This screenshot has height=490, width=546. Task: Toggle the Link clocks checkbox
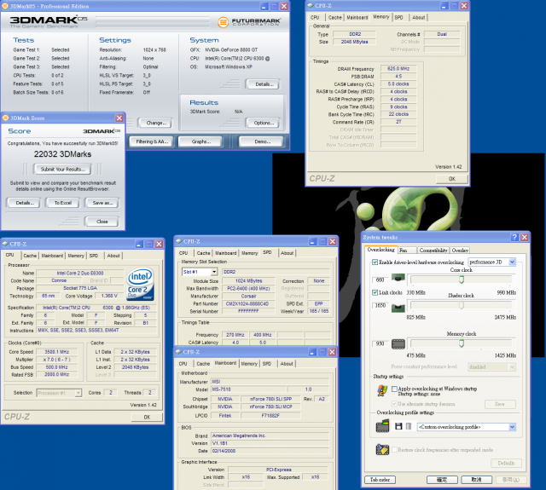point(375,292)
